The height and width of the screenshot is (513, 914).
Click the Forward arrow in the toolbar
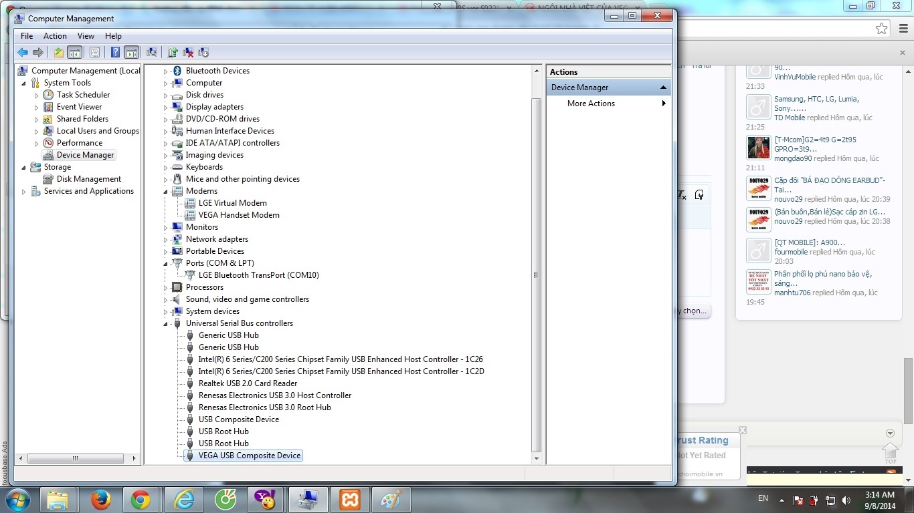click(x=38, y=52)
